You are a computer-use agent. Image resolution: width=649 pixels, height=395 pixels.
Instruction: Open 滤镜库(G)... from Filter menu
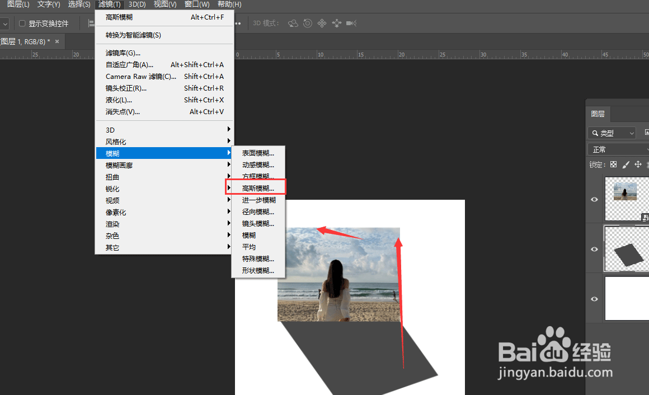[164, 53]
